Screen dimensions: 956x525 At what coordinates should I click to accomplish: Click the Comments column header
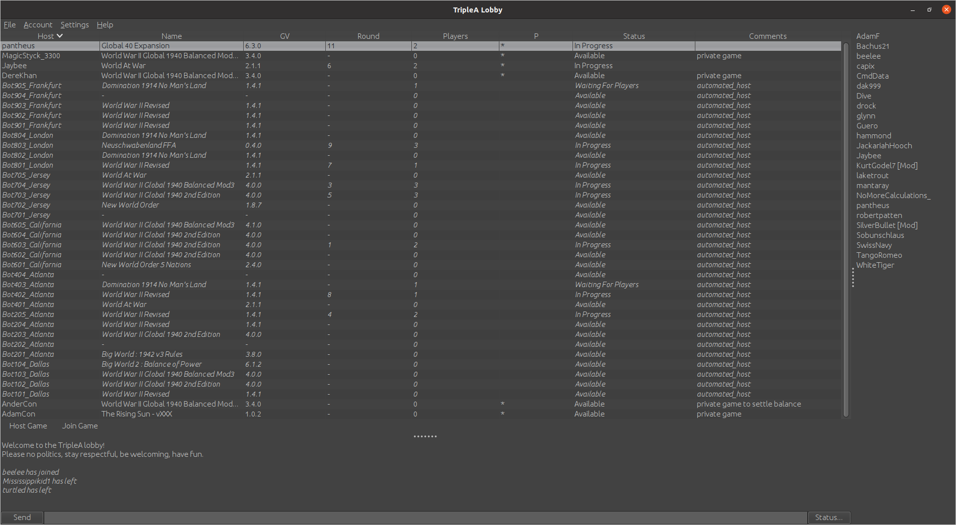click(767, 36)
